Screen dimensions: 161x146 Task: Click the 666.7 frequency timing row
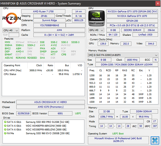pyautogui.click(x=123, y=91)
